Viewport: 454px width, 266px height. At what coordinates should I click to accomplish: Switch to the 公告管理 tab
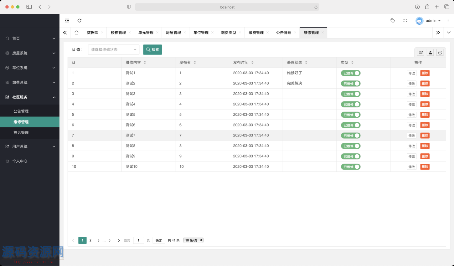click(x=284, y=33)
